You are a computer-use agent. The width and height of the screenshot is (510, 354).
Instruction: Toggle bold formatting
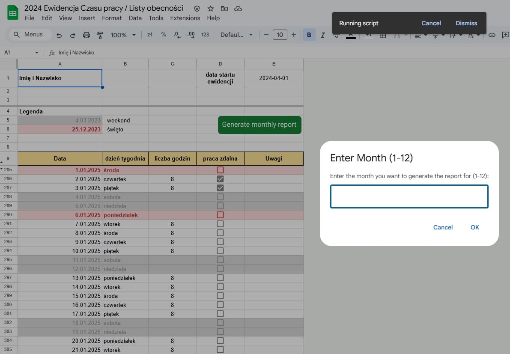pyautogui.click(x=309, y=35)
